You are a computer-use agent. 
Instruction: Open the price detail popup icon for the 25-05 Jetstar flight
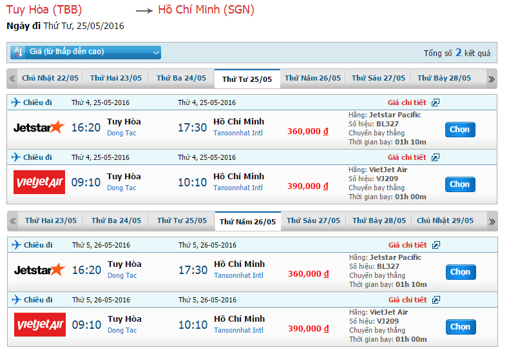tap(436, 103)
